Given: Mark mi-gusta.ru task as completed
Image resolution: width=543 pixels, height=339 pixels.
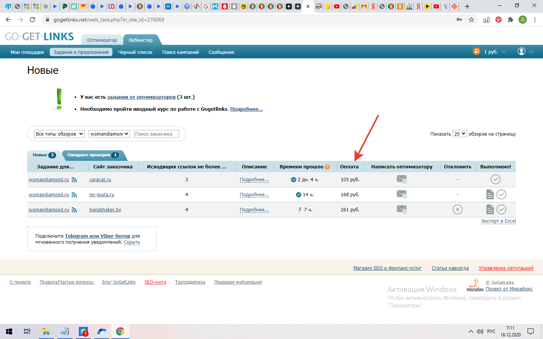Looking at the screenshot, I should [x=501, y=194].
